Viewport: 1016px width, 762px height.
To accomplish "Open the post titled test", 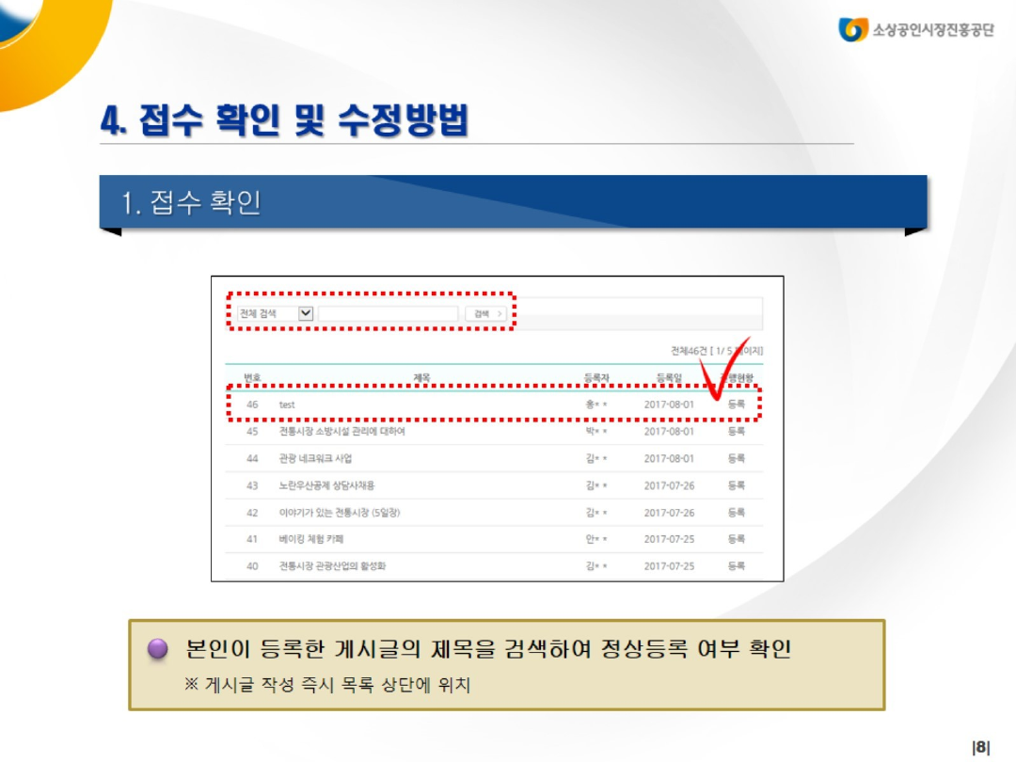I will [x=287, y=405].
